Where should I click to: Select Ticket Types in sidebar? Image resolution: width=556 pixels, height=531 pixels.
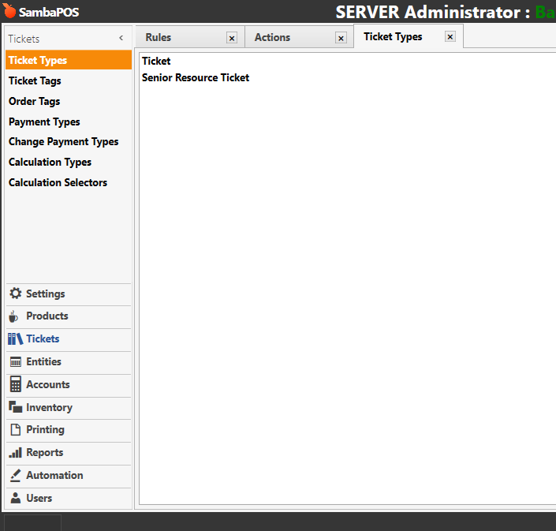[x=69, y=60]
